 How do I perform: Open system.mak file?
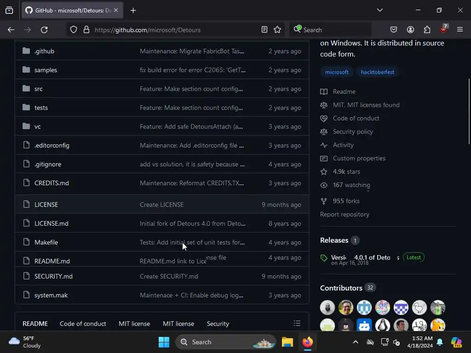(51, 295)
